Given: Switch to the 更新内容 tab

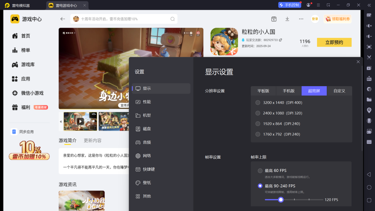Looking at the screenshot, I should (x=92, y=141).
